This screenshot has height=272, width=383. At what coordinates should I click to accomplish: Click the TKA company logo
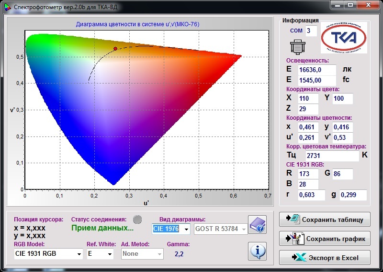coord(344,38)
